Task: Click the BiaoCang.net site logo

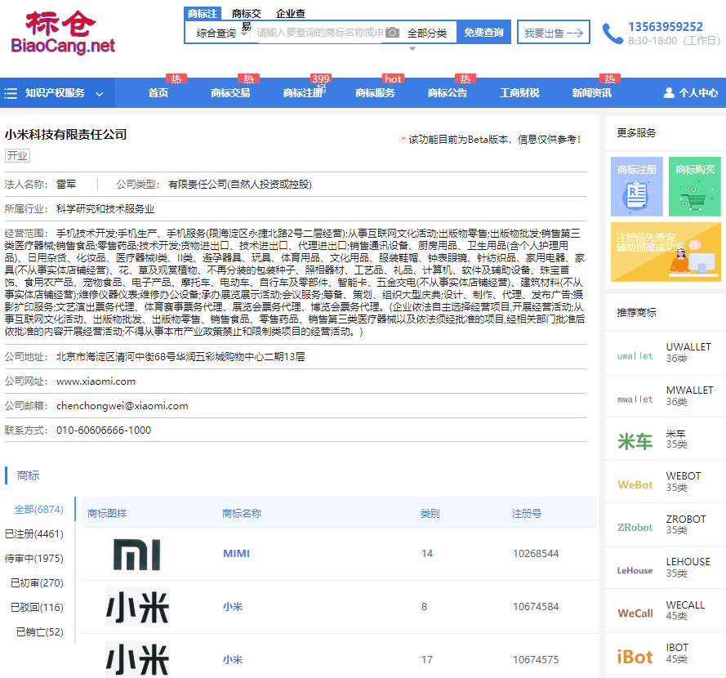Action: click(x=63, y=33)
